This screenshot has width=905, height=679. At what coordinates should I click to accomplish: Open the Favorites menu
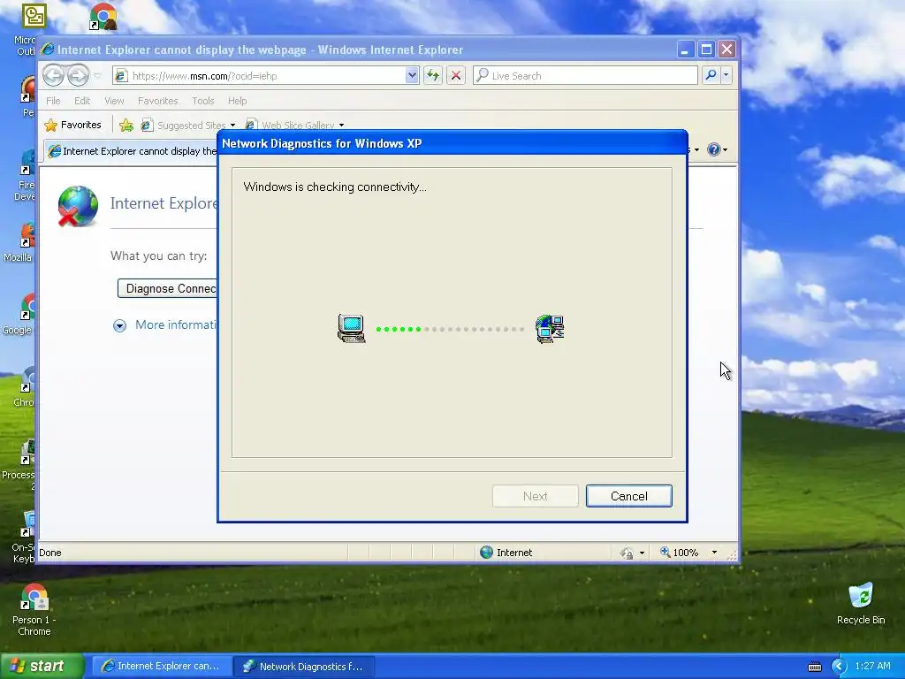(157, 101)
